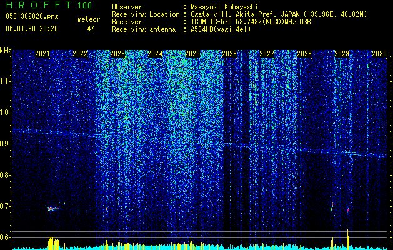
Task: Click the 2030 time marker
Action: (379, 54)
